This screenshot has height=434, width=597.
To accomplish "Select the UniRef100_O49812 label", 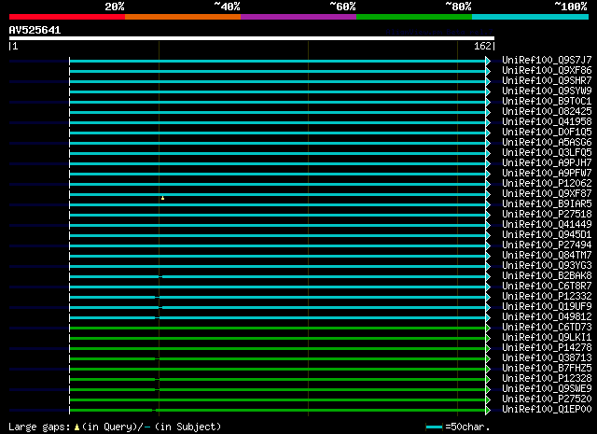I will (547, 317).
